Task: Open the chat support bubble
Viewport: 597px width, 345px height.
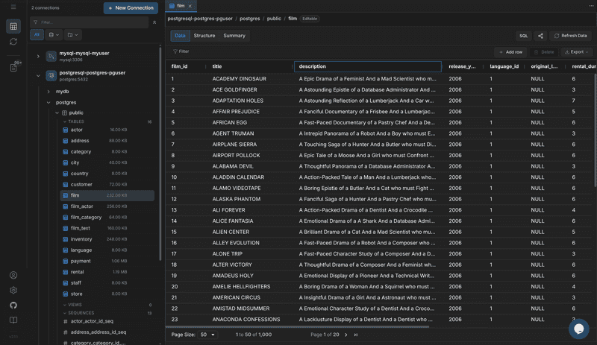Action: [579, 329]
